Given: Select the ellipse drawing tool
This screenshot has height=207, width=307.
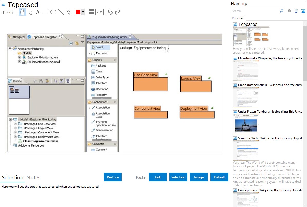Looking at the screenshot, I should pos(53,12).
